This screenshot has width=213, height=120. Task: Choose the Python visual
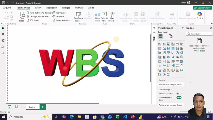[x=164, y=66]
